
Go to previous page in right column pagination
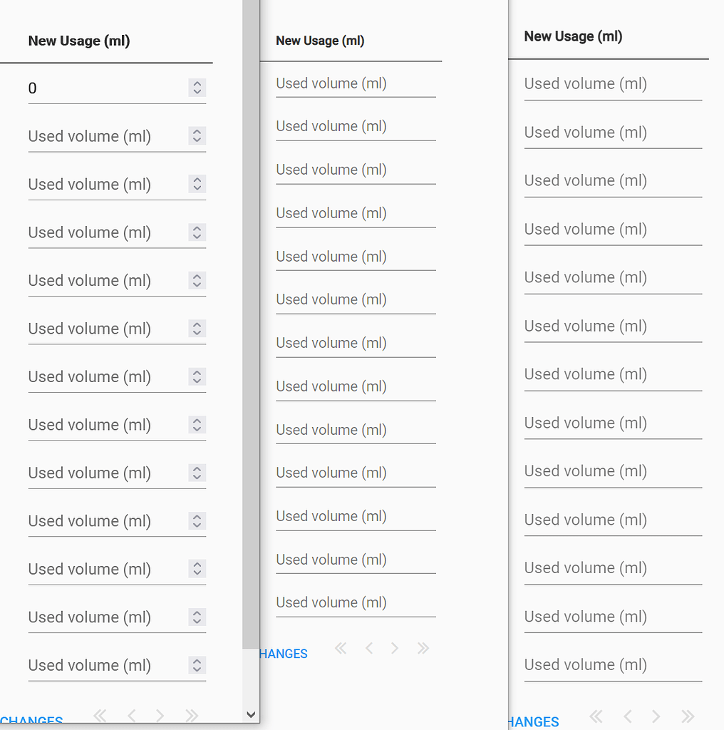point(627,716)
